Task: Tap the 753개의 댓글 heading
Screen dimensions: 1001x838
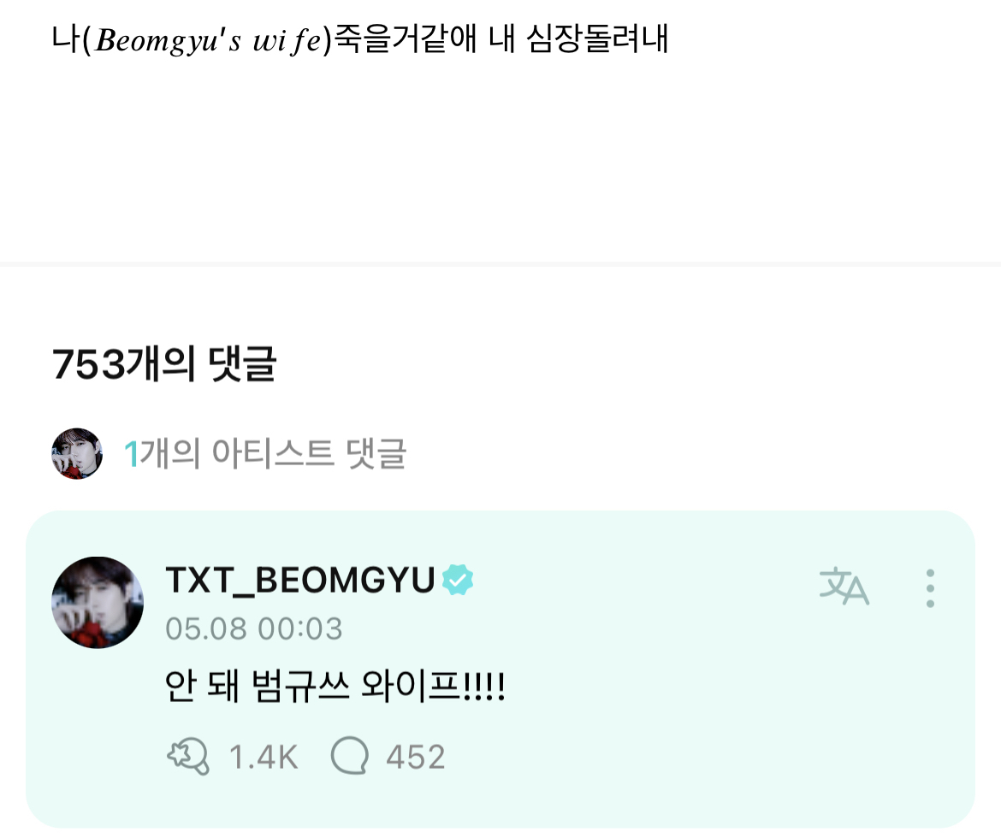Action: point(164,363)
